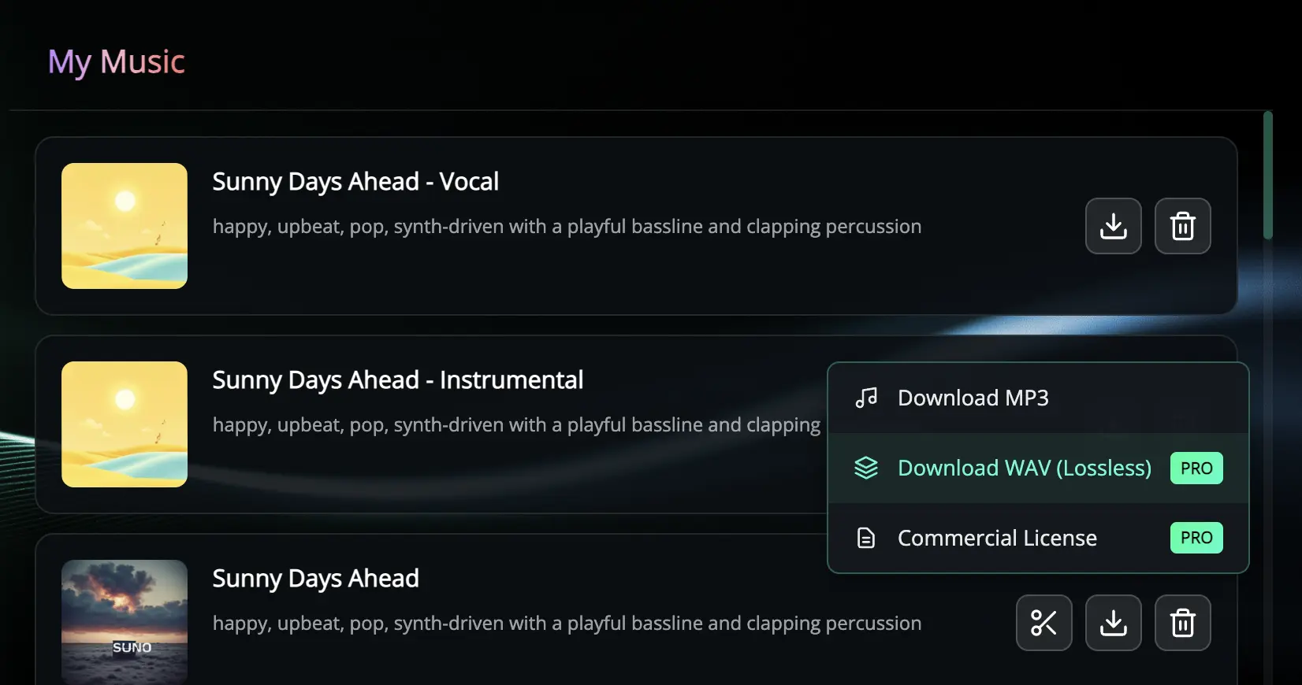Choose Download WAV (Lossless) option
Screen dimensions: 1302x685
tap(1038, 468)
